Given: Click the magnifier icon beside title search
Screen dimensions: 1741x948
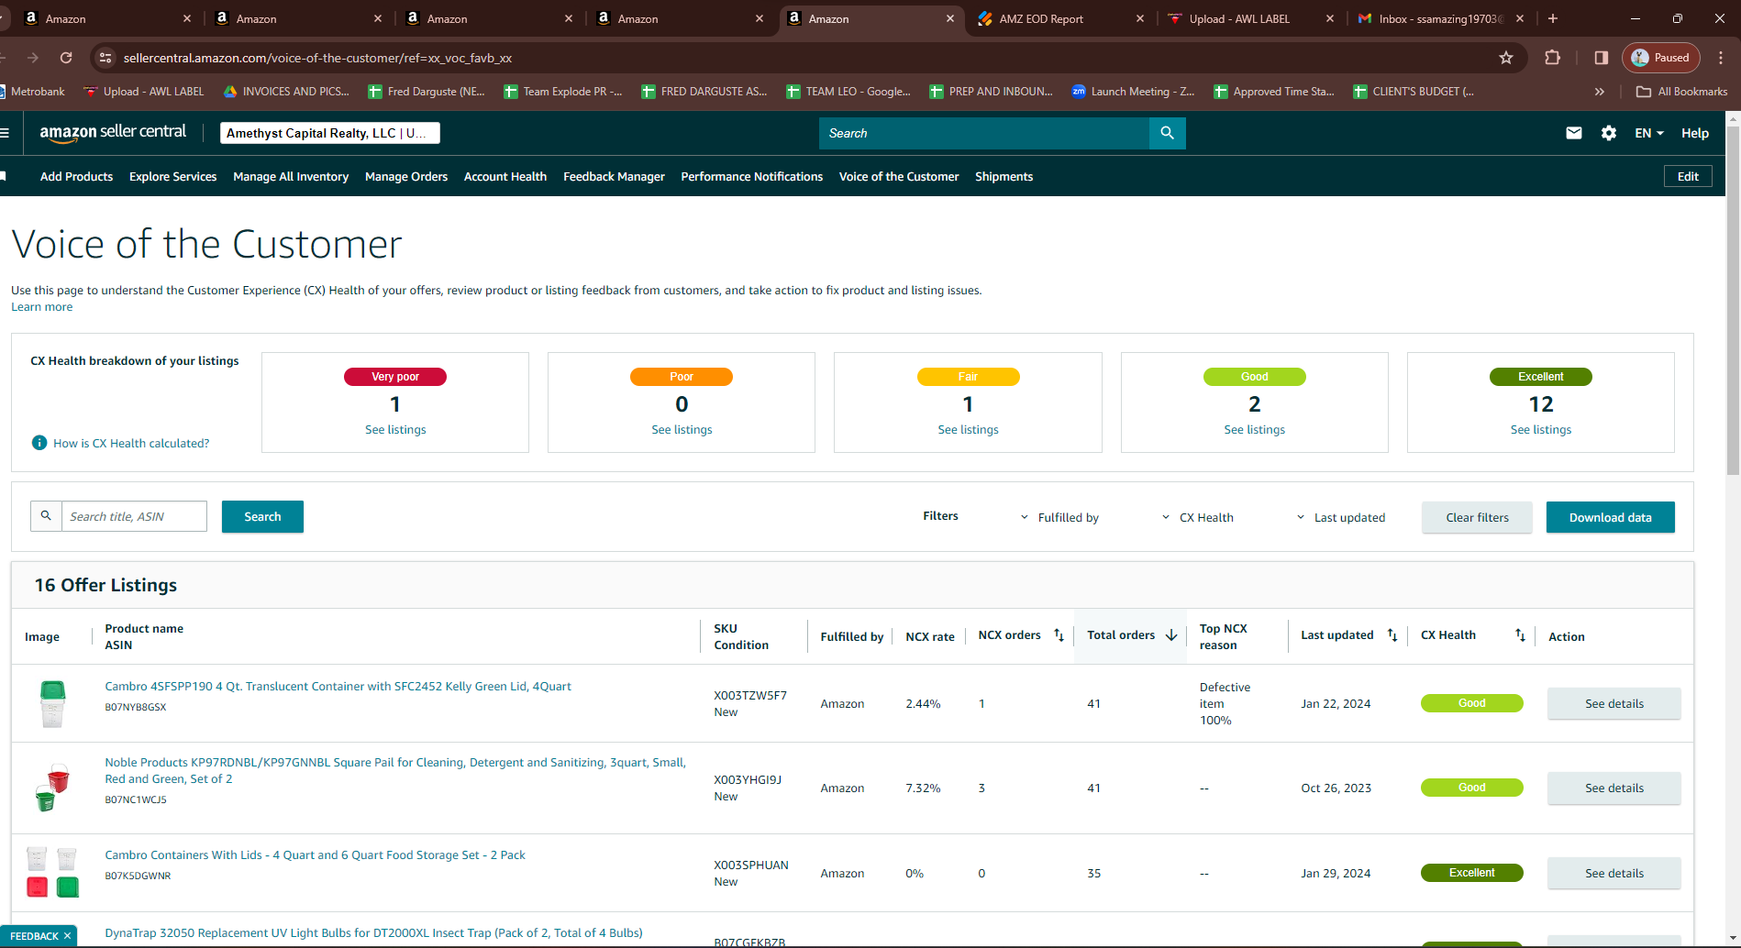Looking at the screenshot, I should click(x=46, y=516).
